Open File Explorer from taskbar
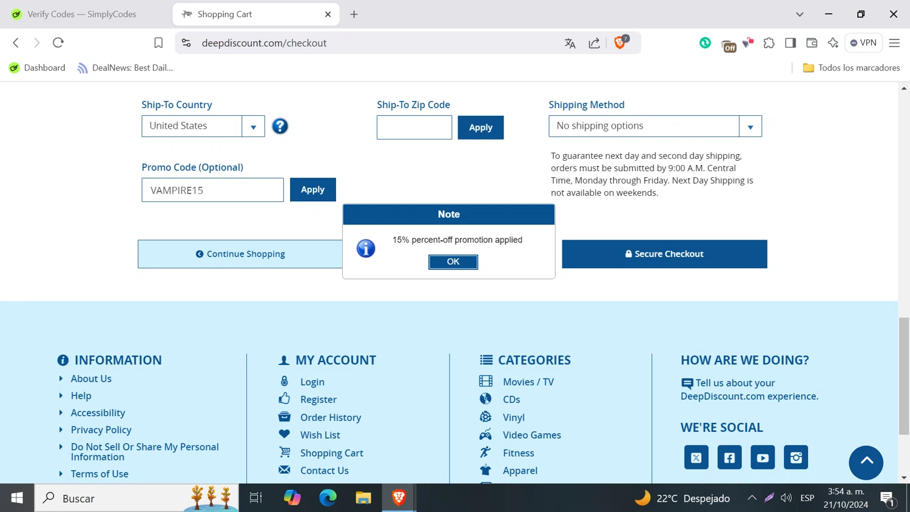Screen dimensions: 910x512 tap(363, 498)
